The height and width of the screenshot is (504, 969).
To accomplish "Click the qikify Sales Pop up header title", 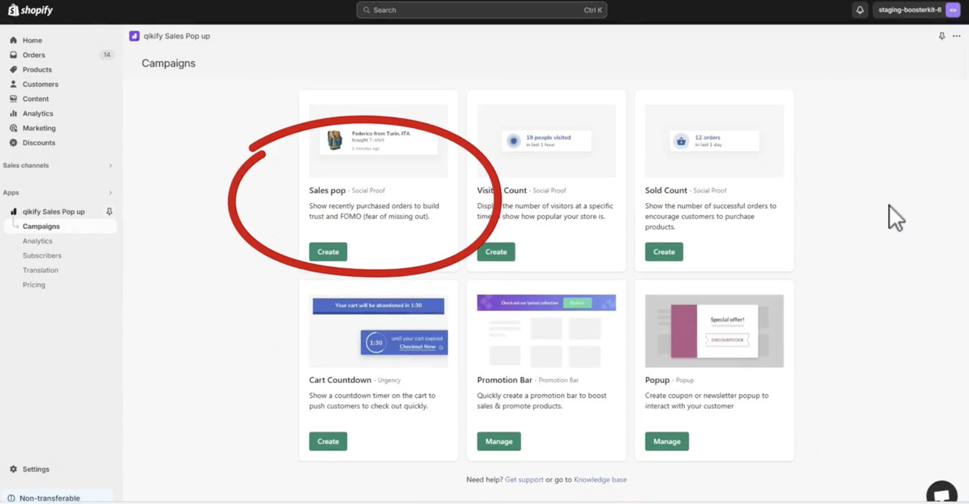I will 176,36.
